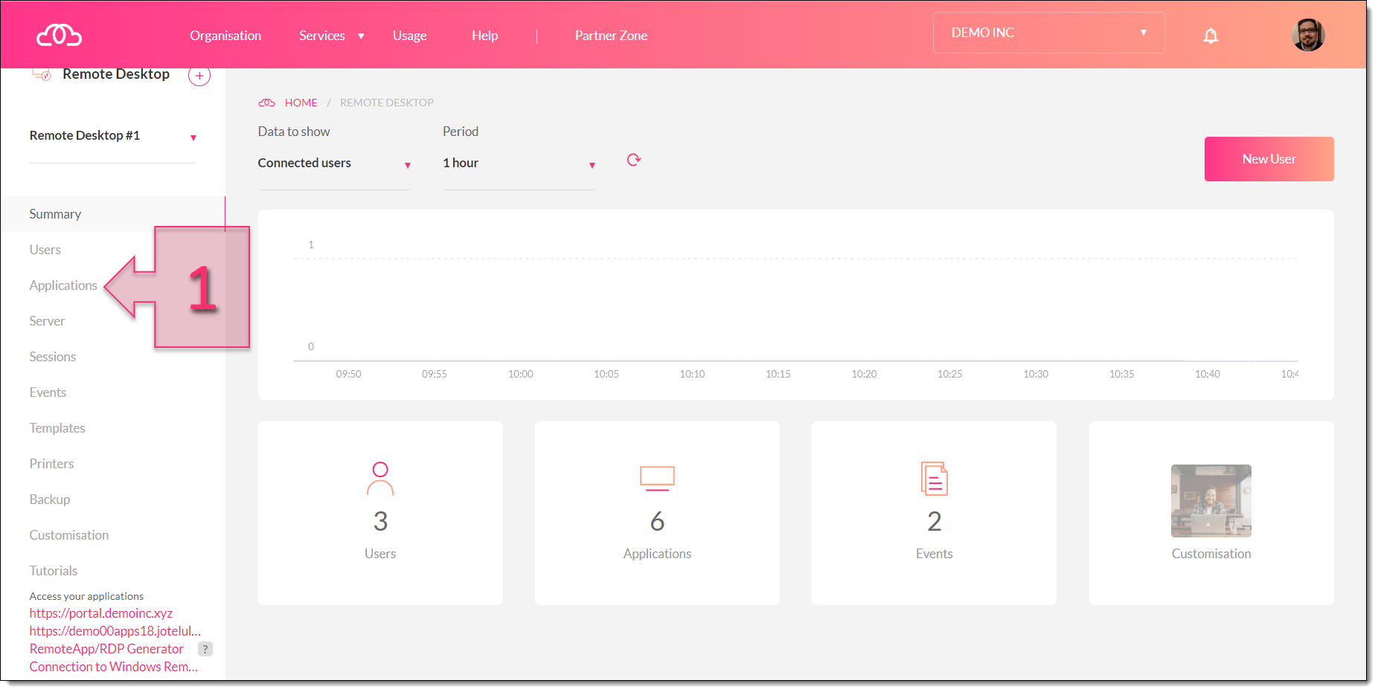Click the refresh chart icon
This screenshot has width=1378, height=692.
[633, 160]
